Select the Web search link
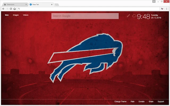170x106 pixels. pyautogui.click(x=7, y=15)
